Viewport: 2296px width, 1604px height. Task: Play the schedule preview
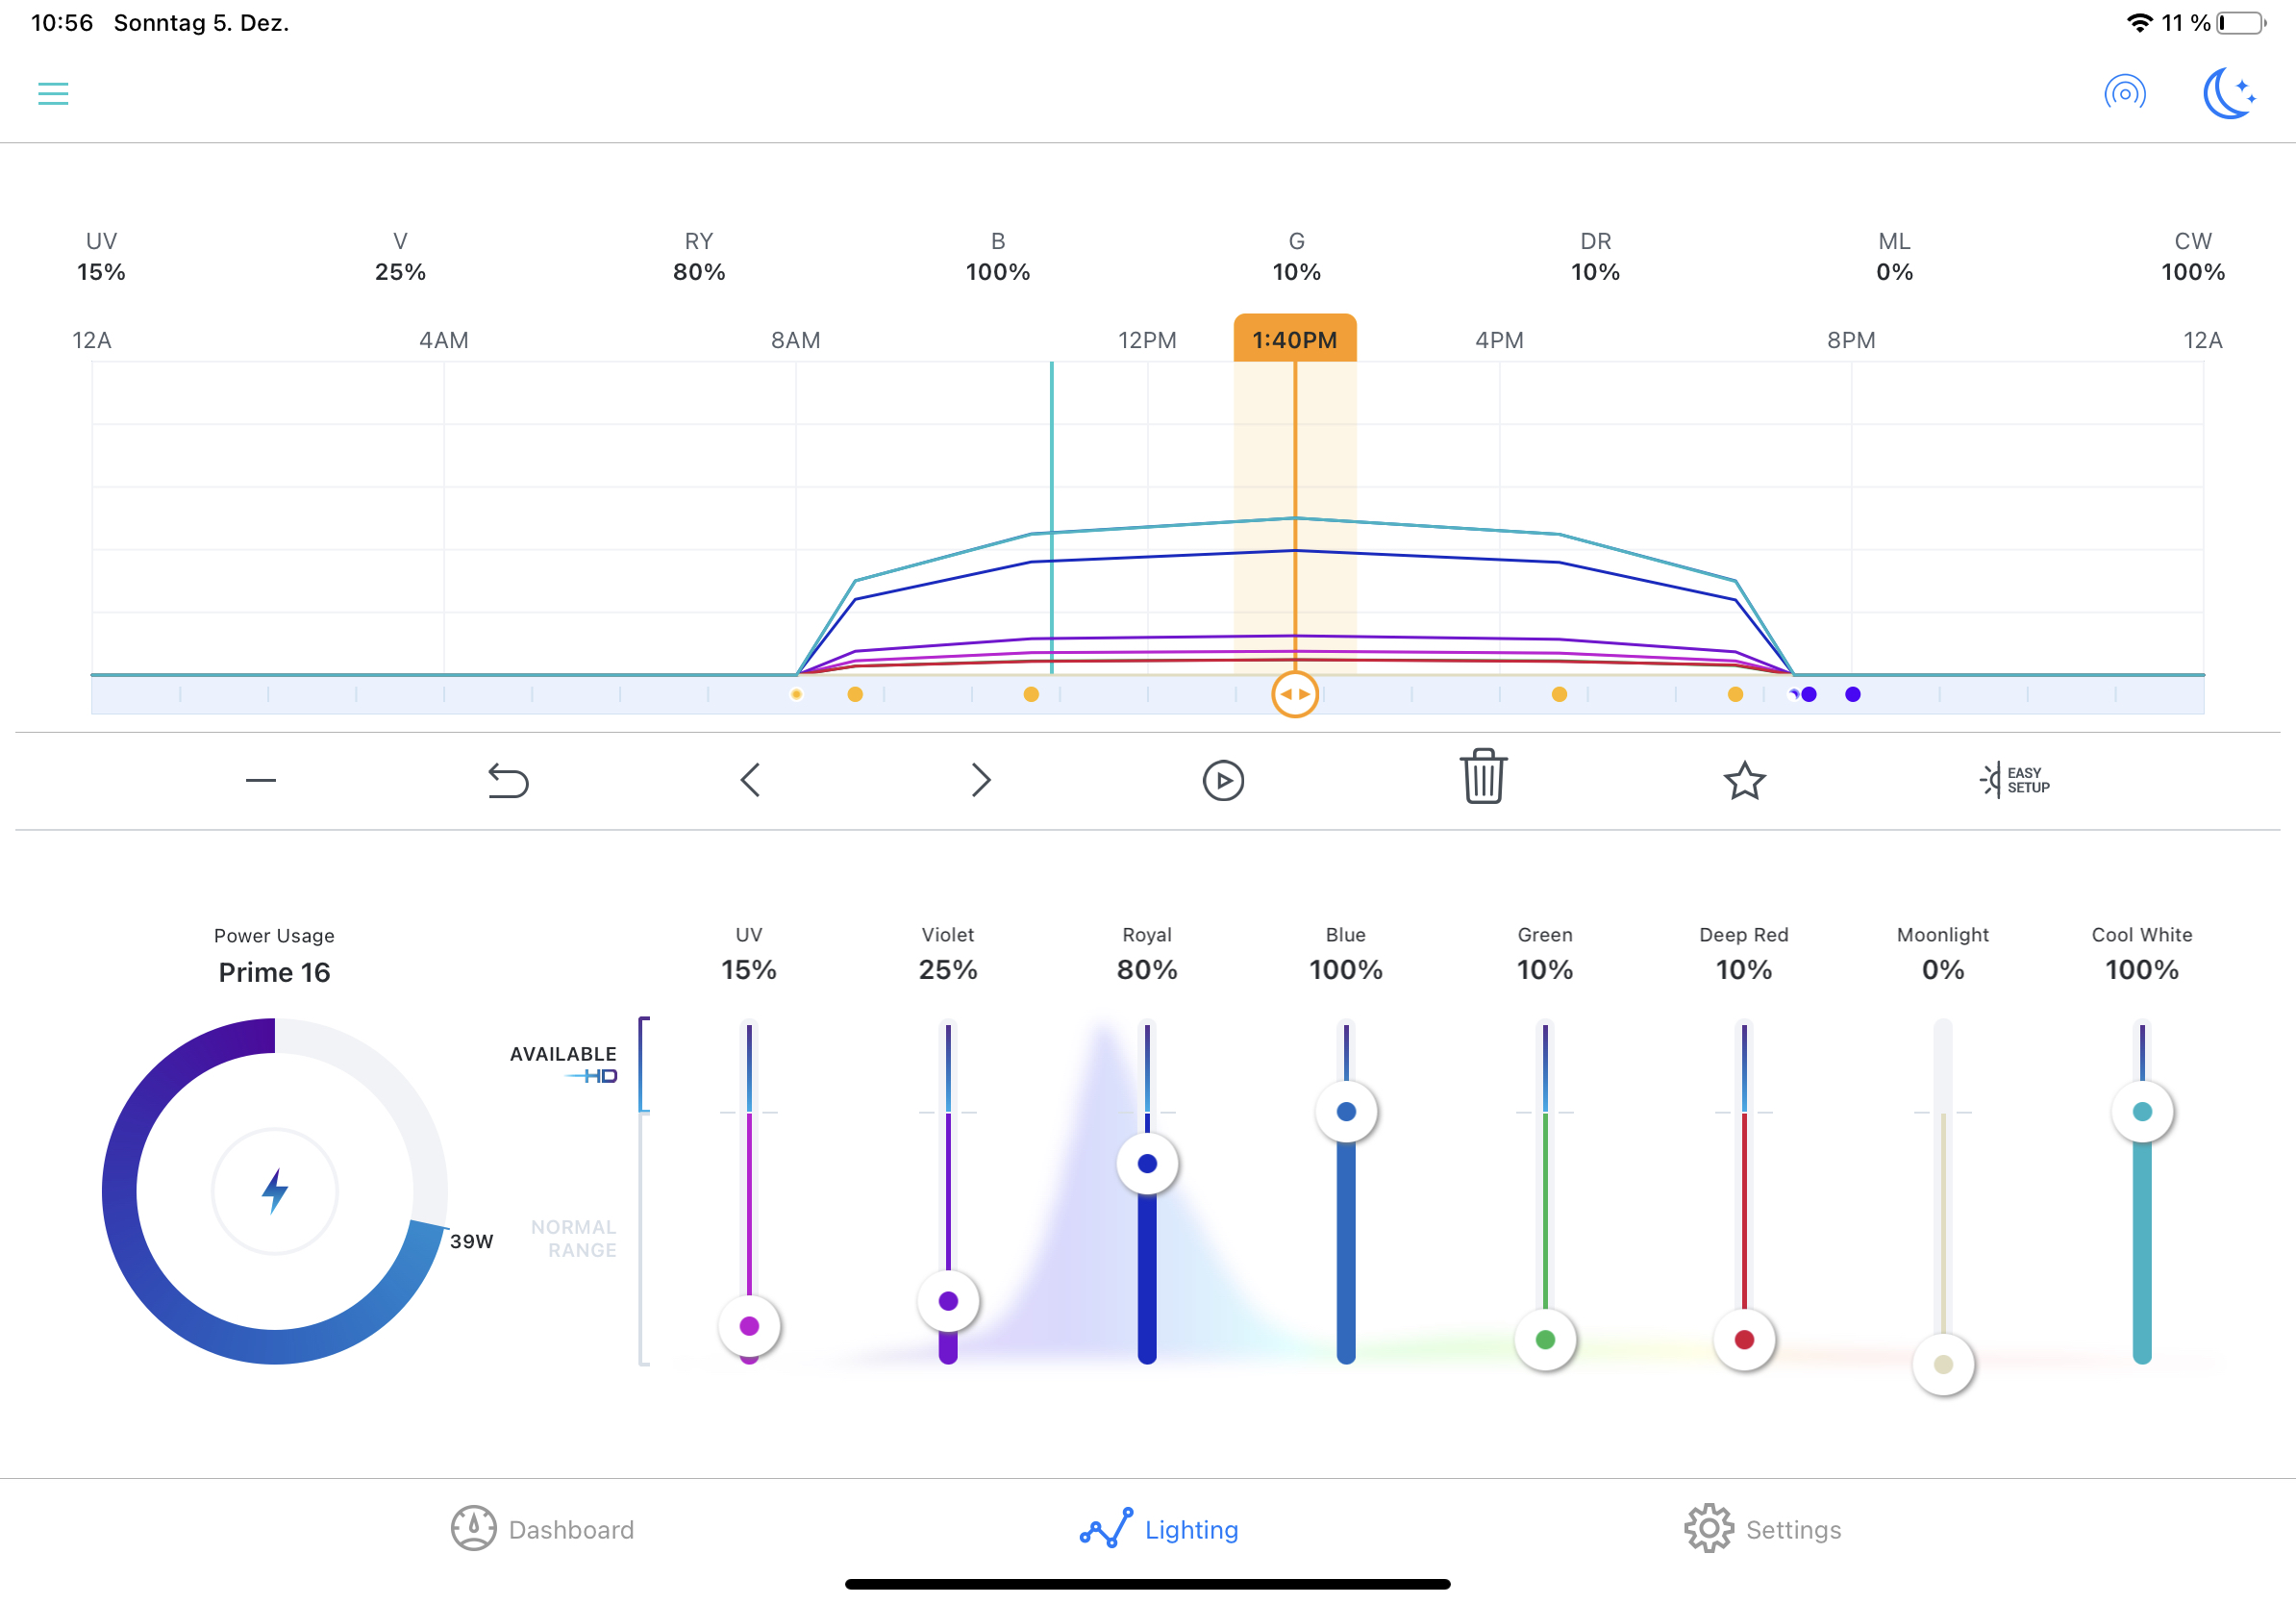pyautogui.click(x=1222, y=780)
